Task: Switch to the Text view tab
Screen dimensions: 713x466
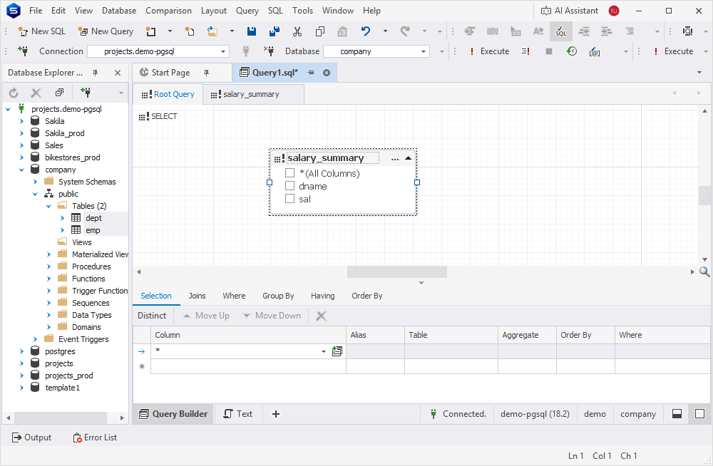Action: coord(238,414)
